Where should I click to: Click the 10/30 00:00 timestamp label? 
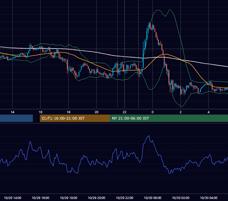(153, 198)
